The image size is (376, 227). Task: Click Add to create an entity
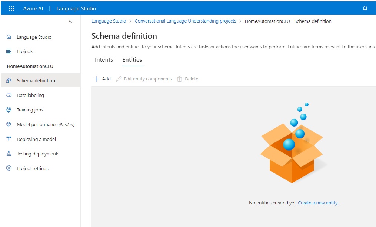102,79
